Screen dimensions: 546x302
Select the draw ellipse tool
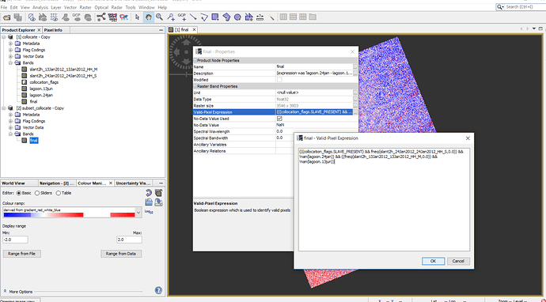237,17
